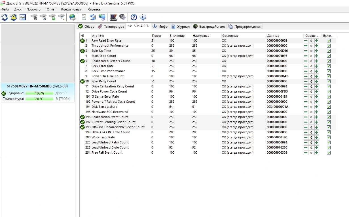Click green check beside Off-Line Uncorrectable Sector Count
This screenshot has height=217, width=349.
point(82,127)
